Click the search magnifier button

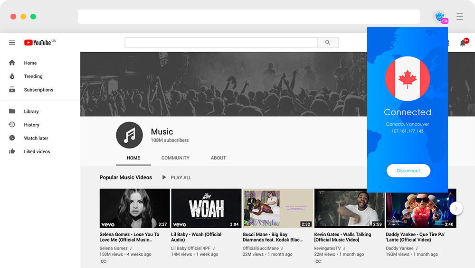coord(328,43)
